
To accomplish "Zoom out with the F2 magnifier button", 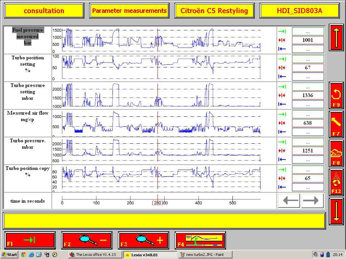I will click(87, 240).
